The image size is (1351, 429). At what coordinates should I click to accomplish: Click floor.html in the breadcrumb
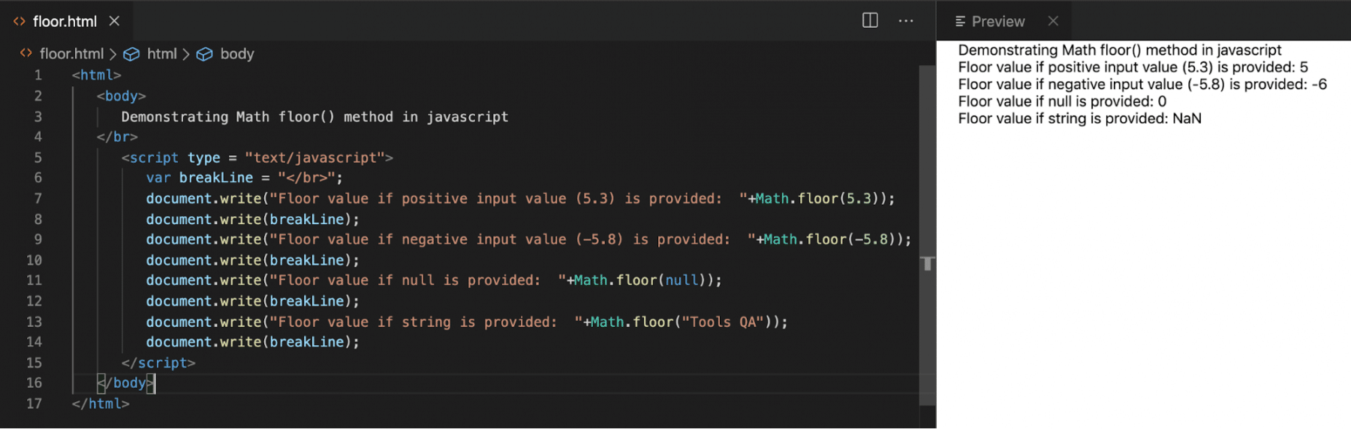[x=71, y=54]
